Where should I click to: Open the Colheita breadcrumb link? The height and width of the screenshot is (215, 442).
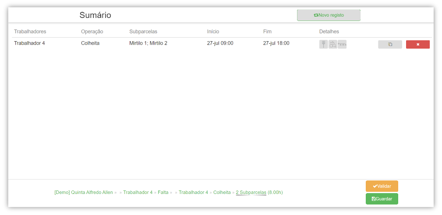tap(222, 193)
